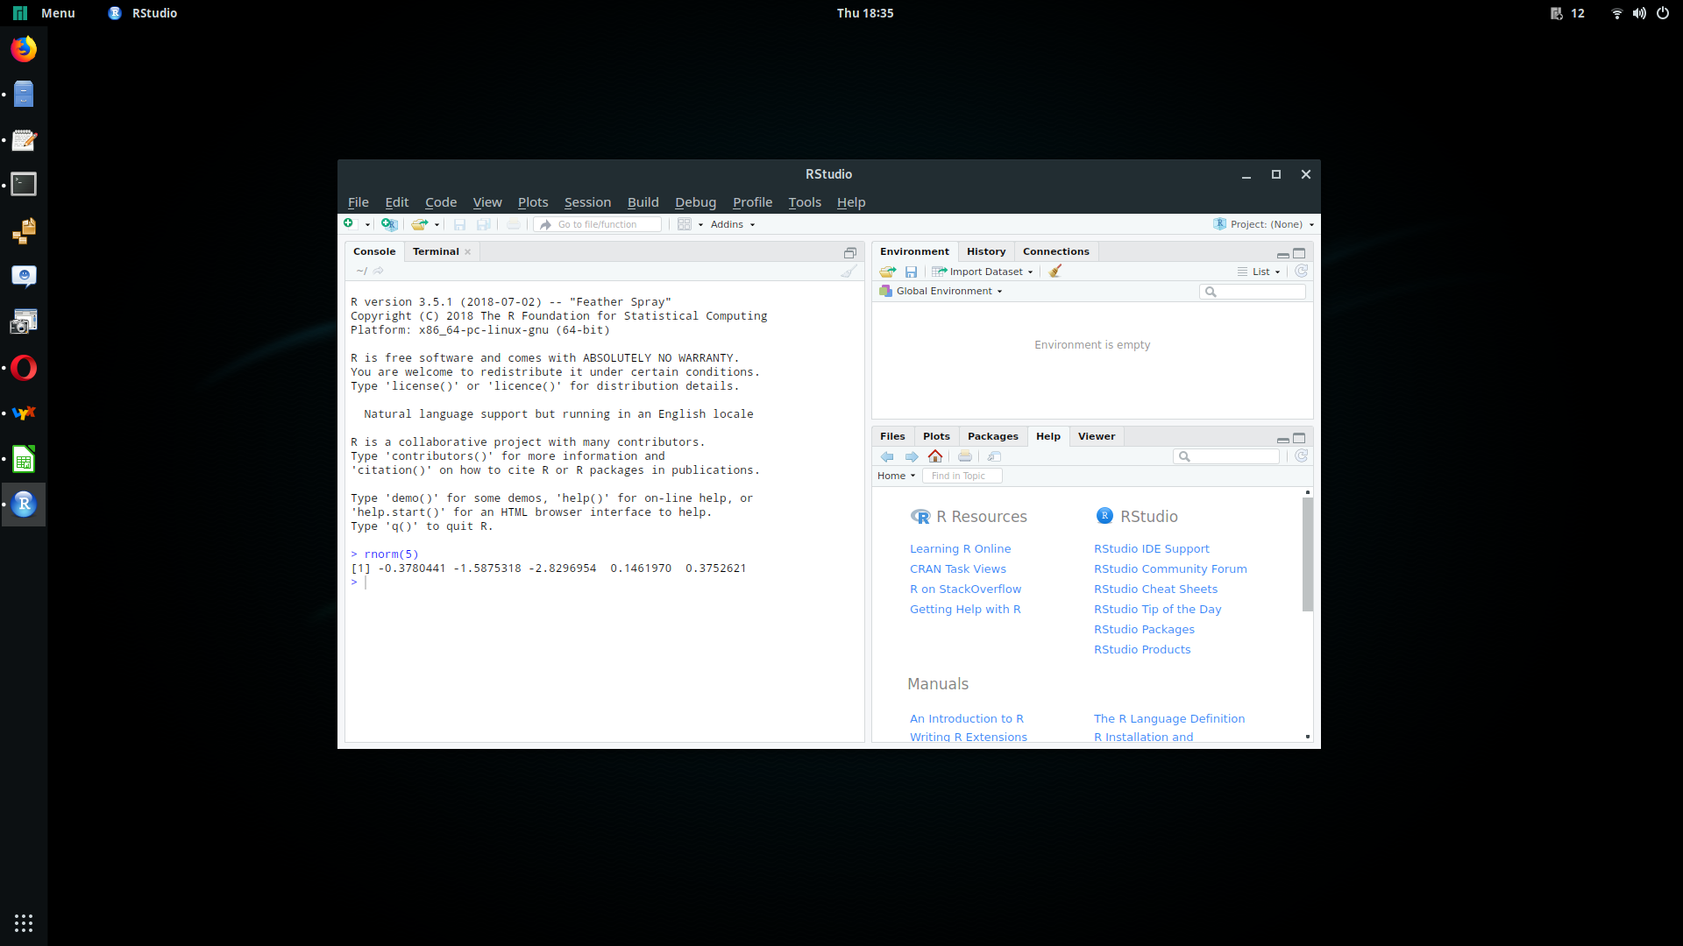Show Help topic in new window
The width and height of the screenshot is (1683, 946).
(994, 456)
